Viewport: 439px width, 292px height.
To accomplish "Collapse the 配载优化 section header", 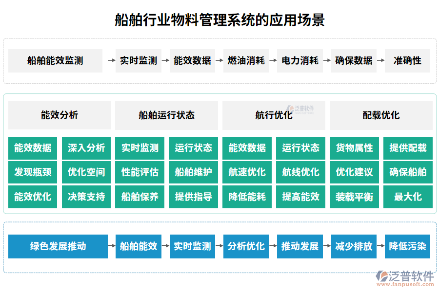I will [x=380, y=115].
